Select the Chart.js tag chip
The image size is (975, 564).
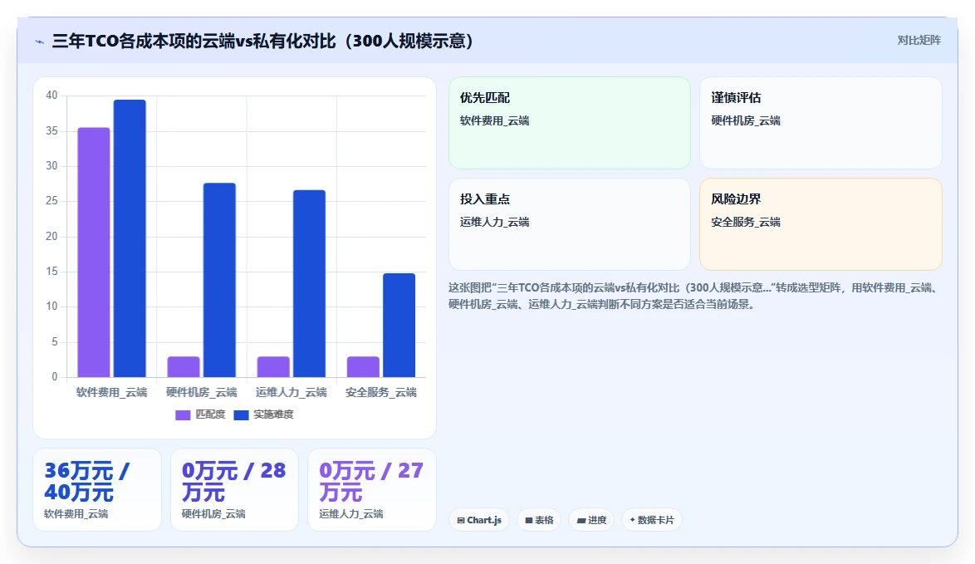point(479,520)
